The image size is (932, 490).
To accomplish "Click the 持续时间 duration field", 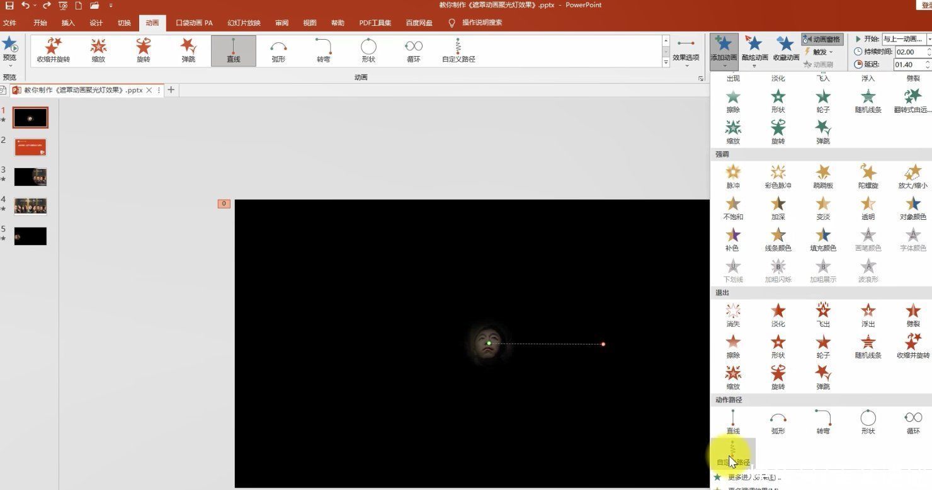I will point(909,52).
